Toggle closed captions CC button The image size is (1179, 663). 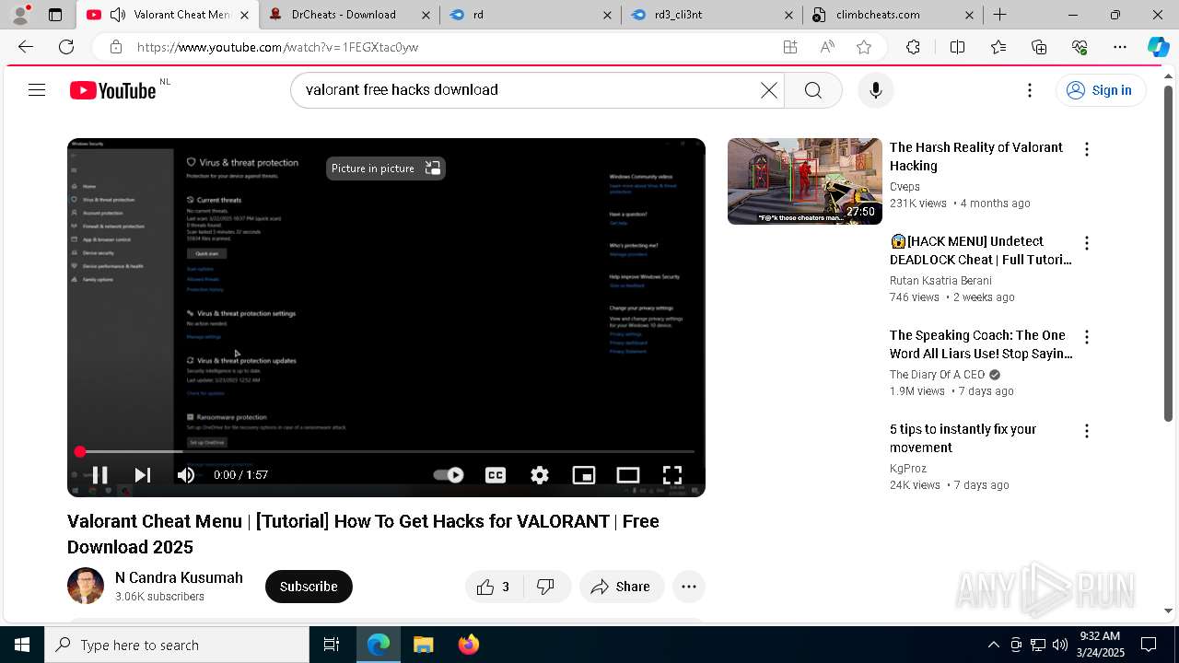coord(496,475)
